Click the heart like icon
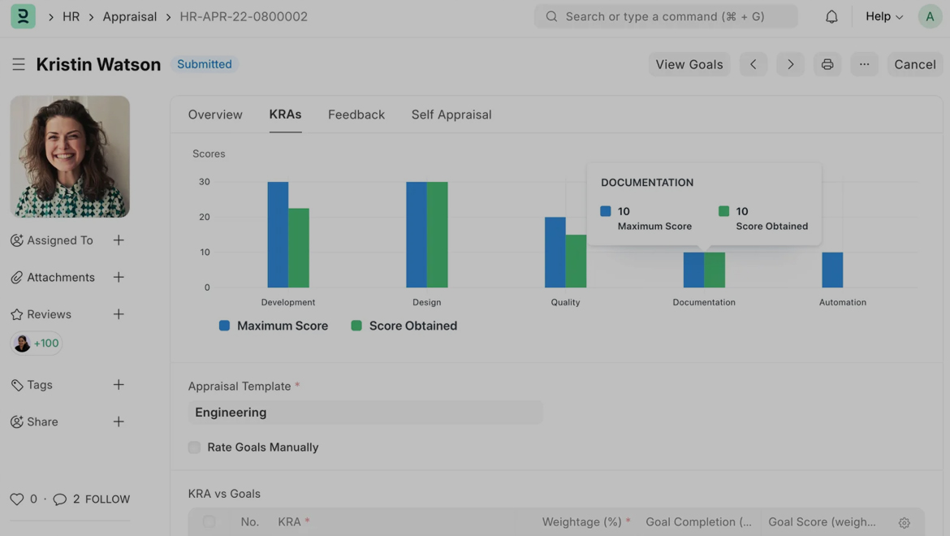 click(16, 499)
